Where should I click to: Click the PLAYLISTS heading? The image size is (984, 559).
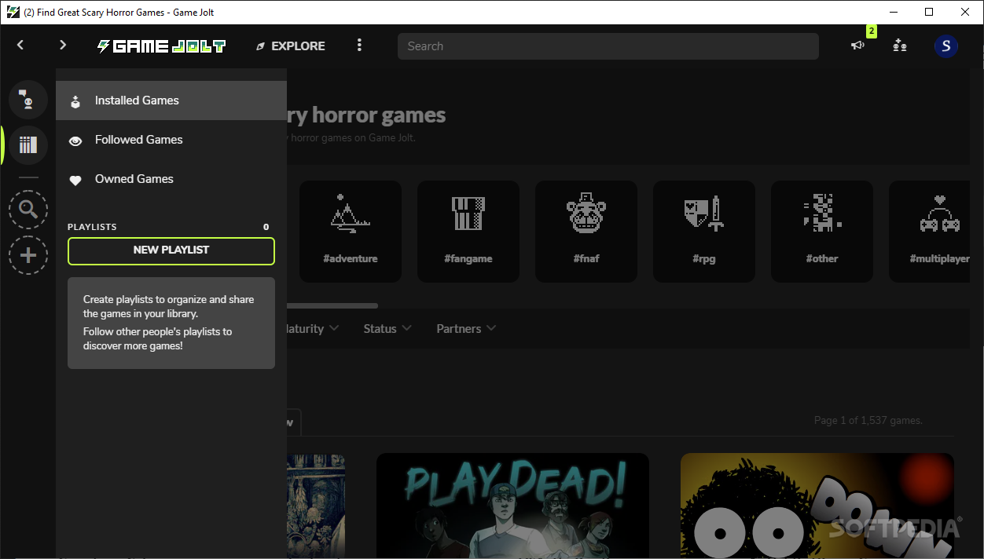click(92, 227)
